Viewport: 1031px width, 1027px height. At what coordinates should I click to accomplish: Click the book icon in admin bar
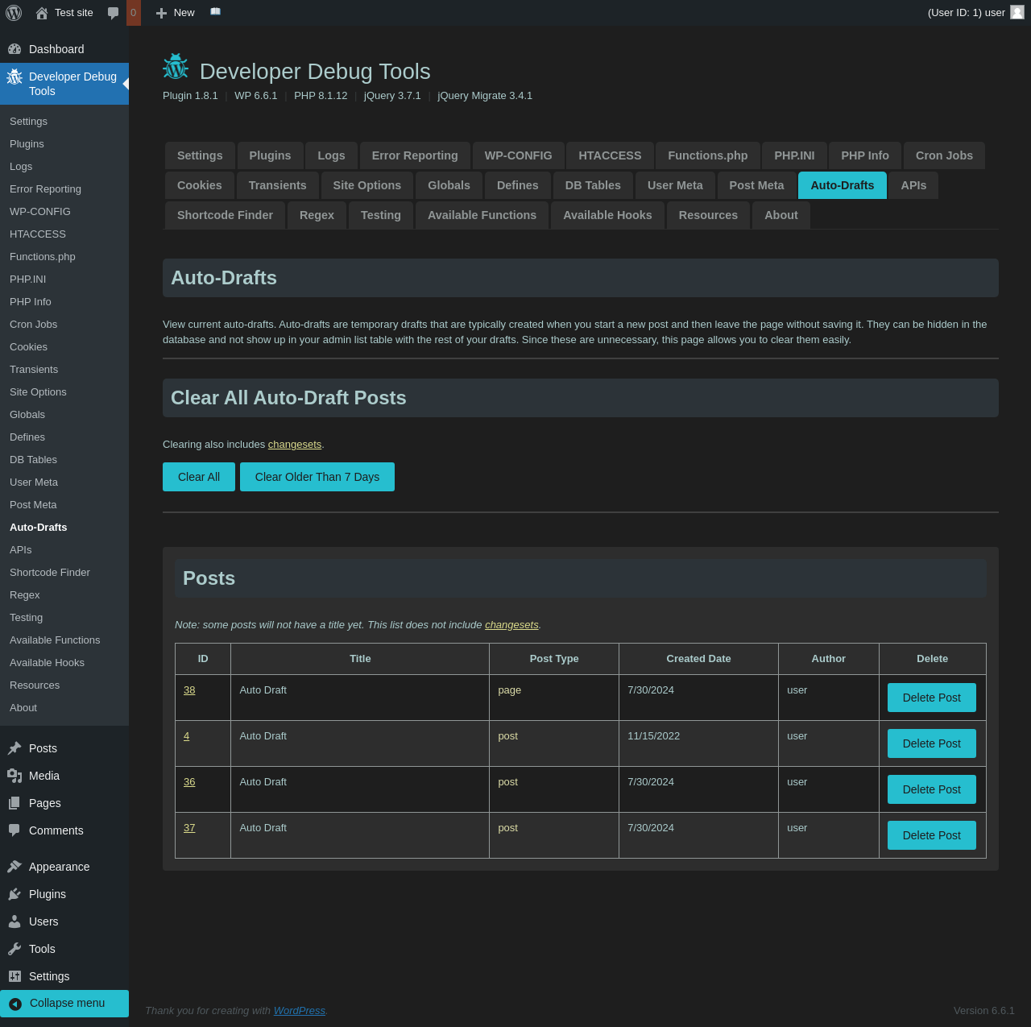click(215, 12)
